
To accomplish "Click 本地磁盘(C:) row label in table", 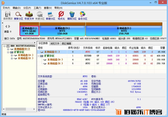I will [x=52, y=52].
